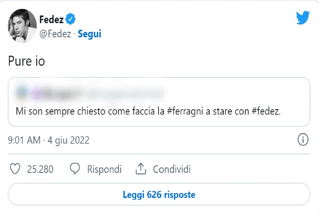
Task: Click the Twitter bird logo
Action: pos(303,18)
